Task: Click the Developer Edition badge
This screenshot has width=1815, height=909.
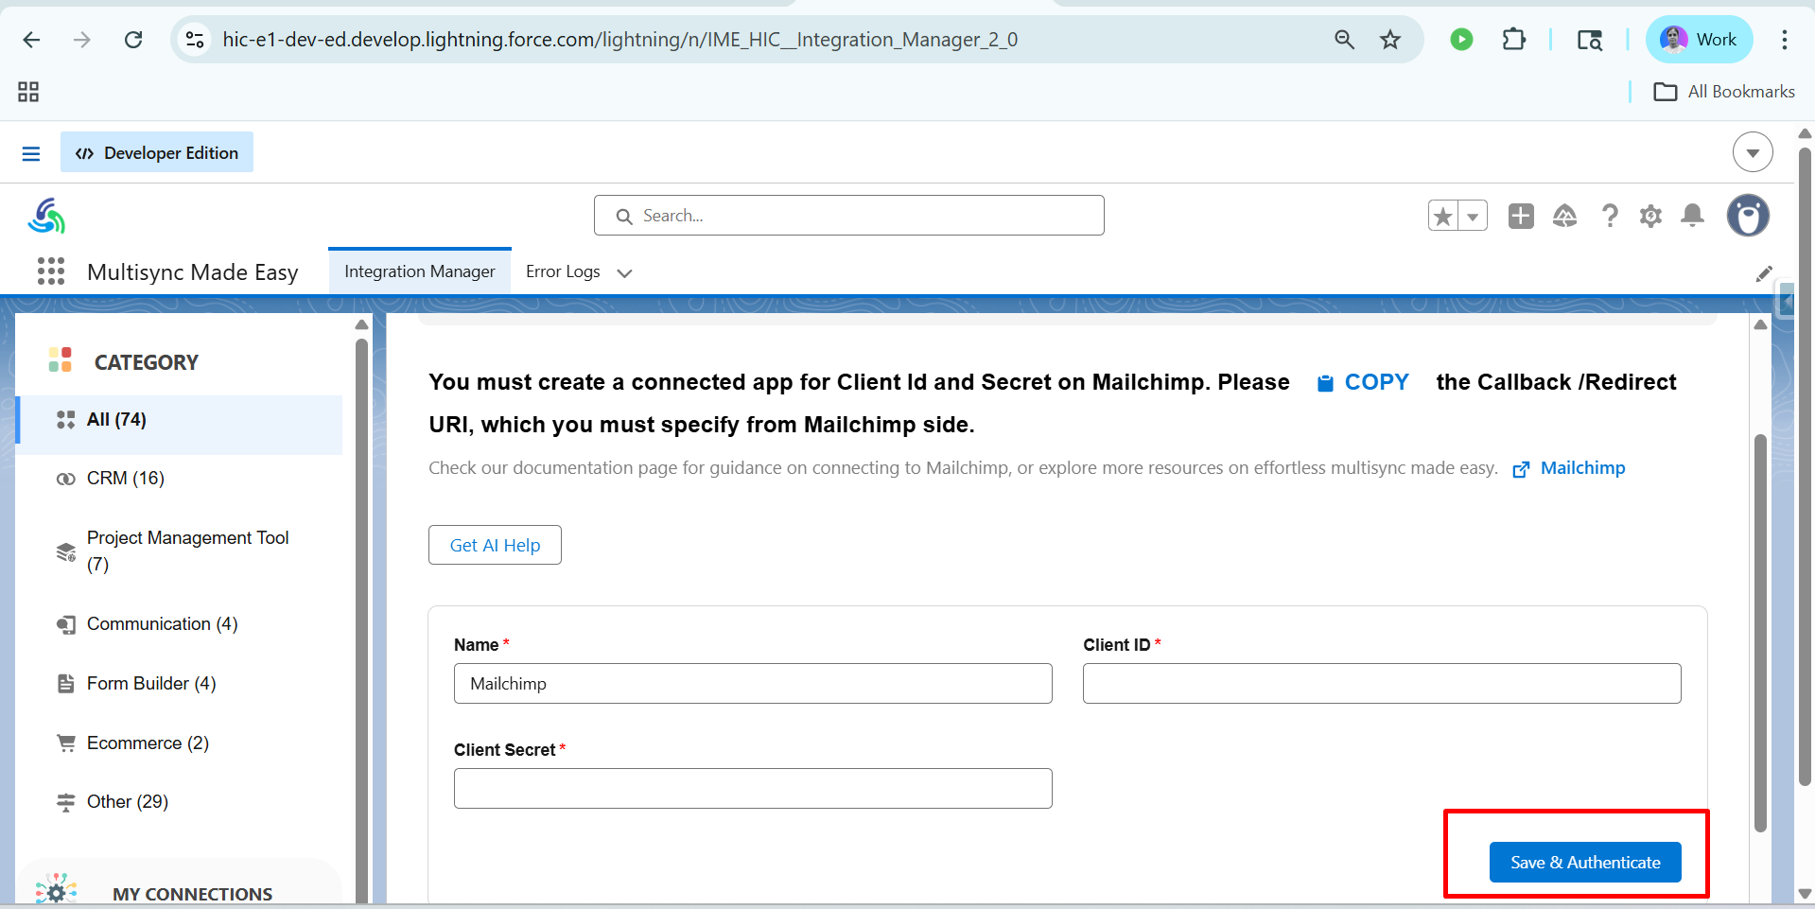Action: tap(157, 152)
